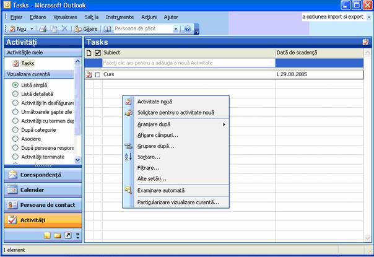Open the address book icon in the toolbar
This screenshot has width=374, height=257.
[108, 29]
